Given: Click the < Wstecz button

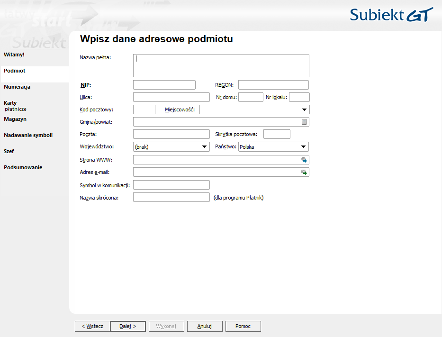Looking at the screenshot, I should (92, 326).
